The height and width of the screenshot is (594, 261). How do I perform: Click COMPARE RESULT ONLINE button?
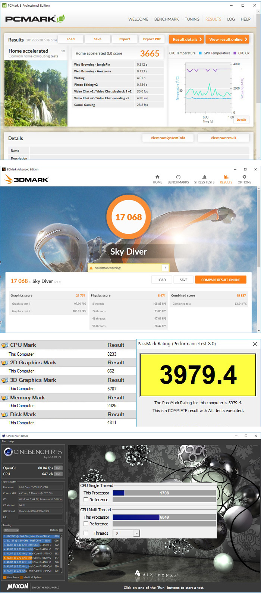(x=220, y=280)
